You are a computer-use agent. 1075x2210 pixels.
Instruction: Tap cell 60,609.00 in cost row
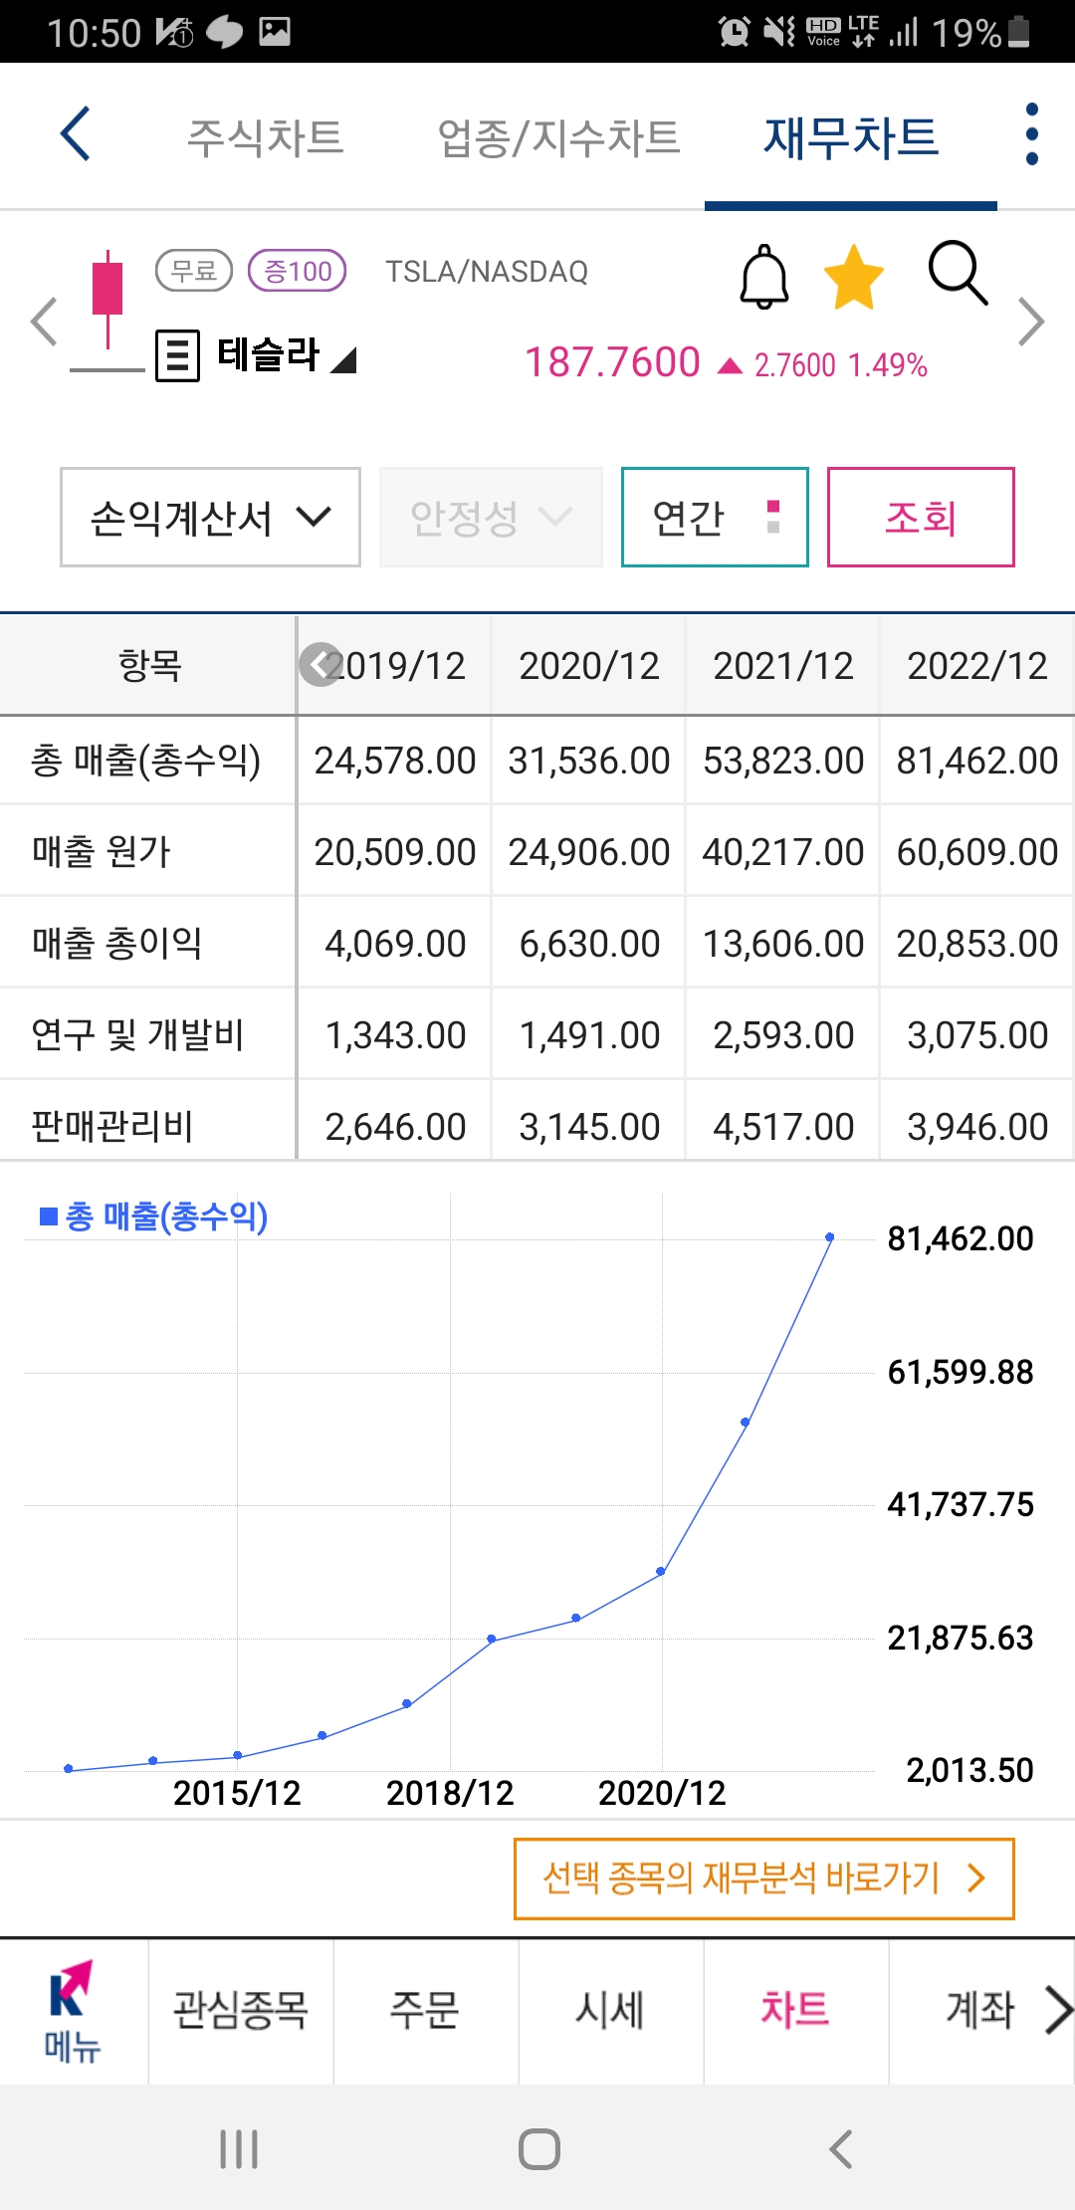click(977, 852)
